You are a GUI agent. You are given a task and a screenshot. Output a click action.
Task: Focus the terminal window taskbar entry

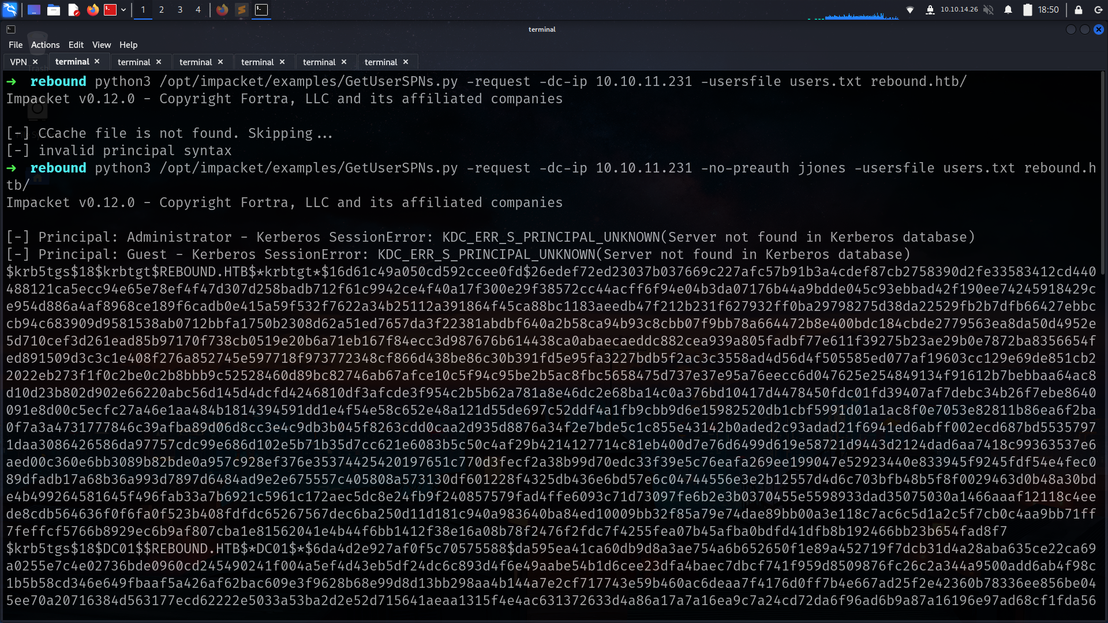[261, 10]
